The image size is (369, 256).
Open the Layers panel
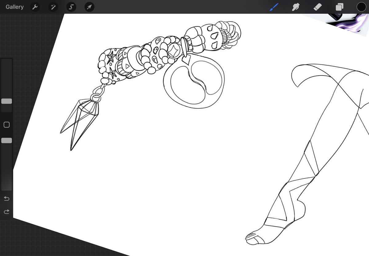click(x=339, y=7)
